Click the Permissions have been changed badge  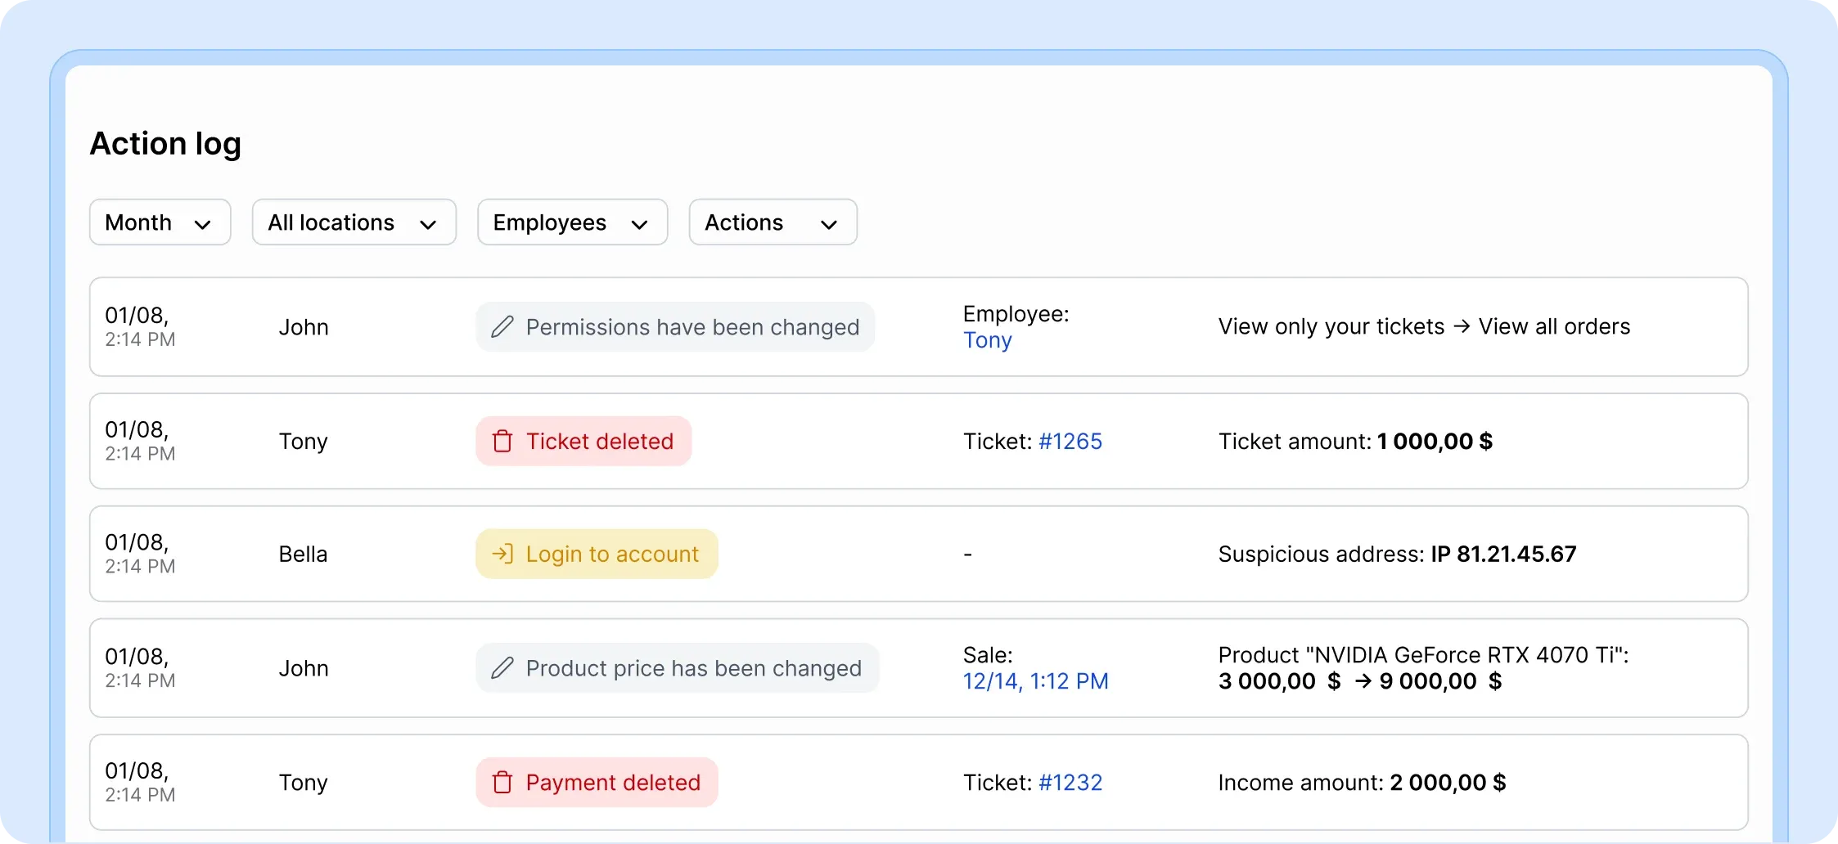[x=676, y=326]
